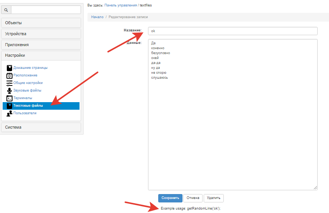Click the 'окей' line in data
The width and height of the screenshot is (329, 213).
point(155,58)
